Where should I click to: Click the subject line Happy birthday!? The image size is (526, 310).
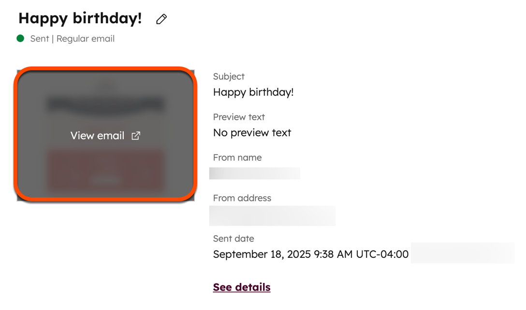(x=253, y=92)
